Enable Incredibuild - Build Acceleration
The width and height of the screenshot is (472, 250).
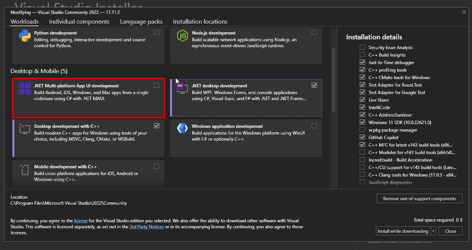(x=362, y=160)
